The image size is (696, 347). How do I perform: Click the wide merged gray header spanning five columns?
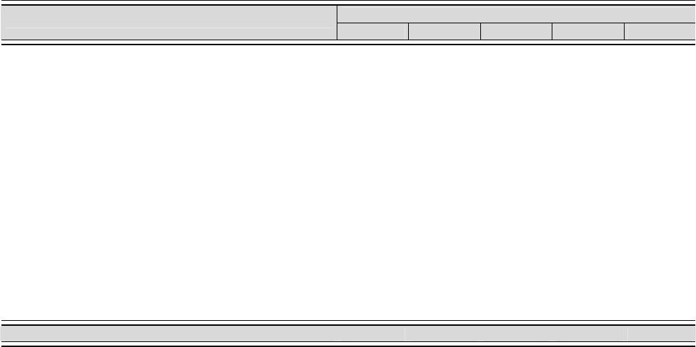pos(516,14)
